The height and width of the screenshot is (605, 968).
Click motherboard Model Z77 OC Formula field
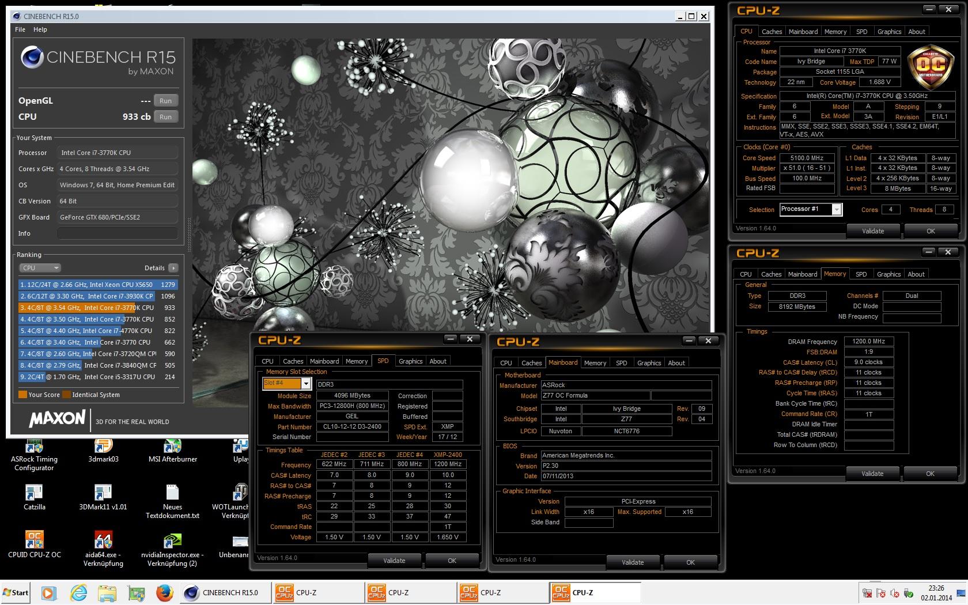595,395
